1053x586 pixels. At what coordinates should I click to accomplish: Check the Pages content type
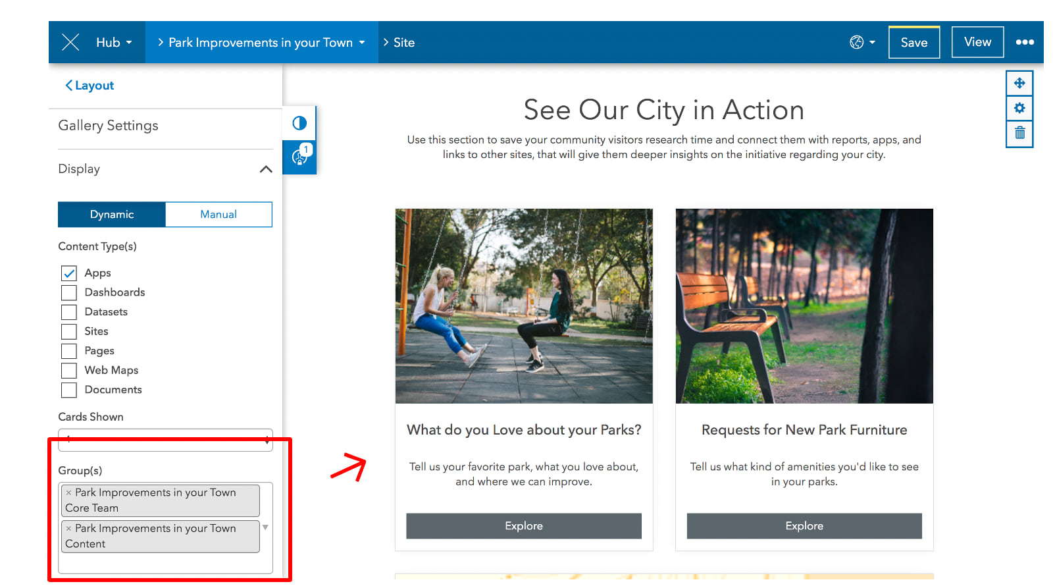tap(69, 351)
